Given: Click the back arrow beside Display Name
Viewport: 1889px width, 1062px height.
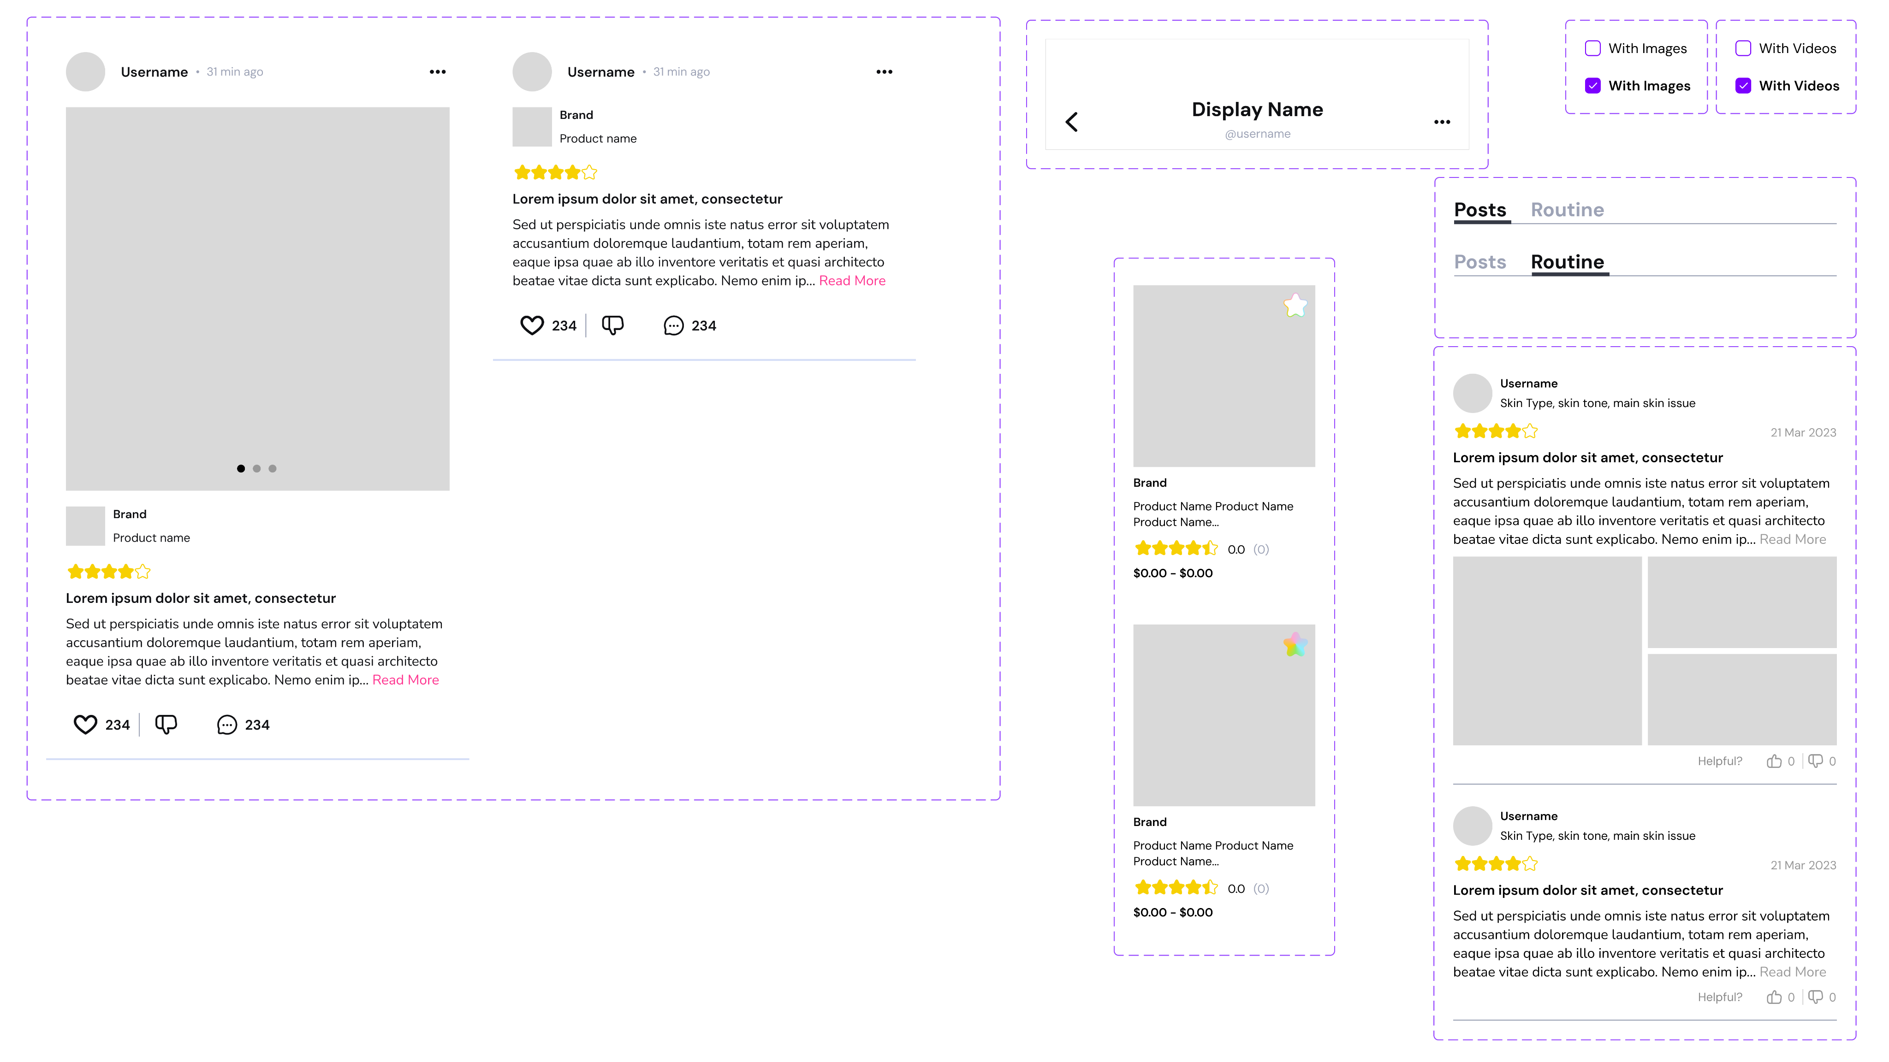Looking at the screenshot, I should (x=1071, y=122).
